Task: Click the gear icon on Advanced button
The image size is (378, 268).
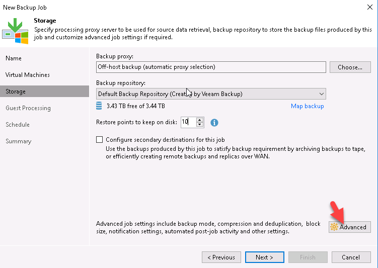Action: 334,227
